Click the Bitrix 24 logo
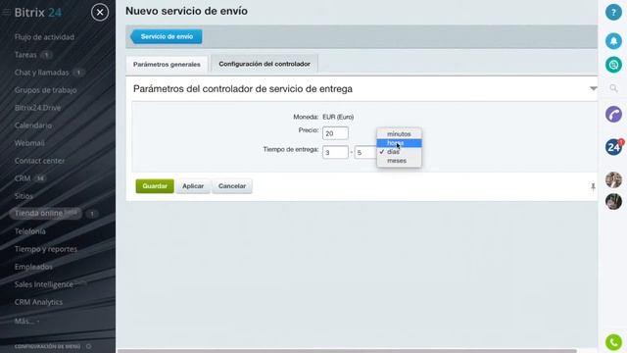The width and height of the screenshot is (627, 353). [38, 13]
